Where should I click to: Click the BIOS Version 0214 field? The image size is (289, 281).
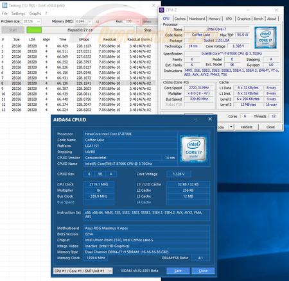(146, 234)
